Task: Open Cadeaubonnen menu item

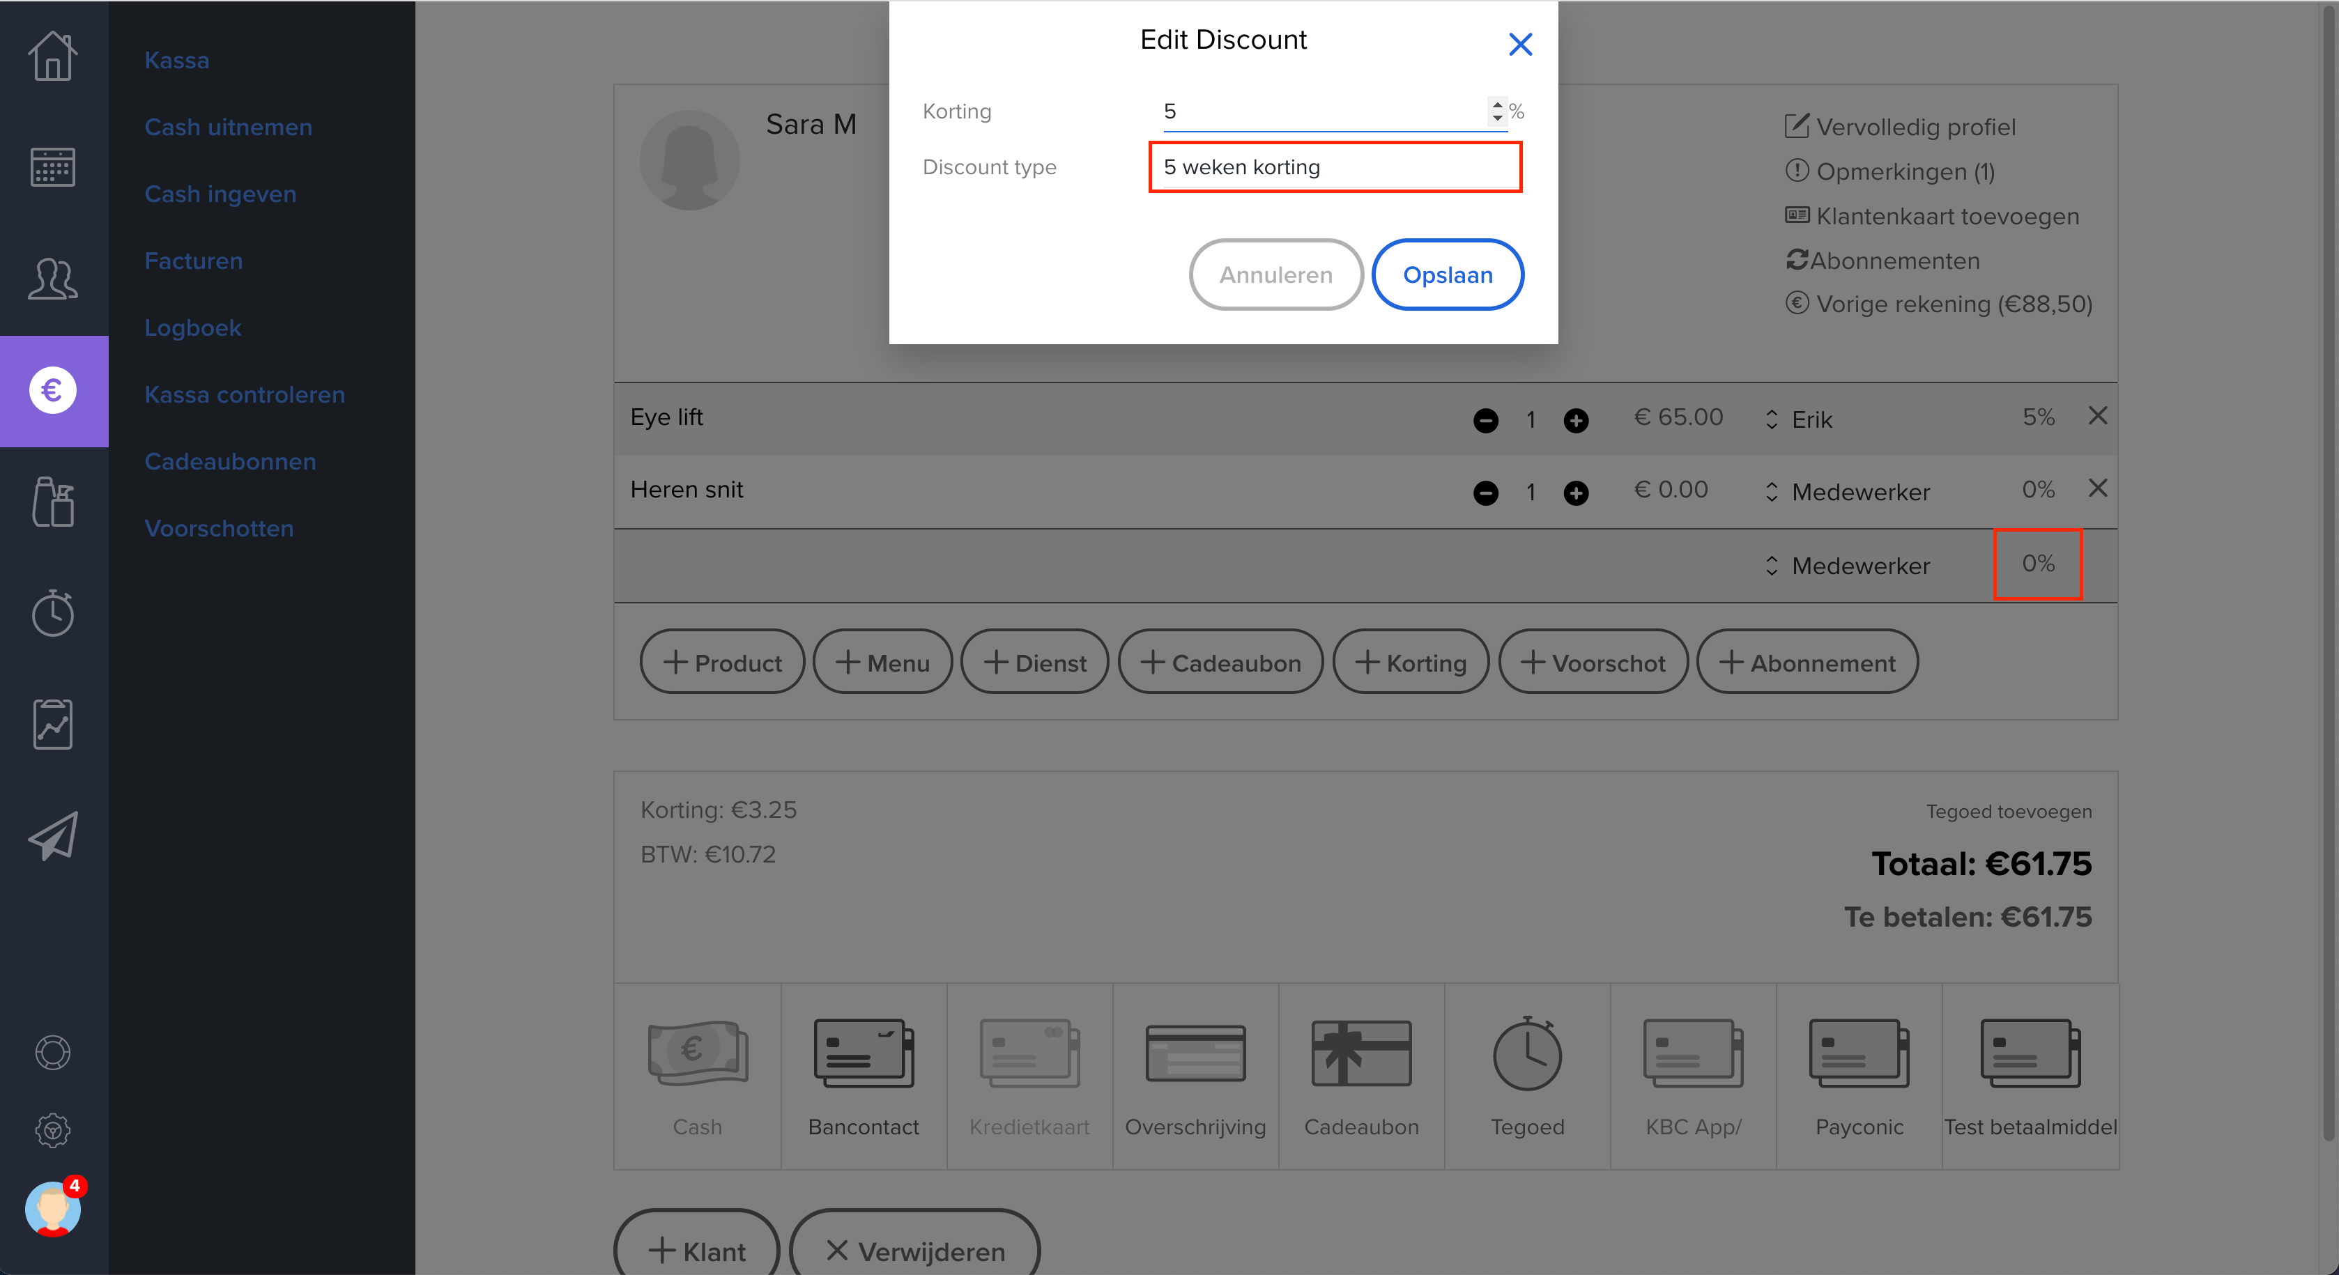Action: point(230,462)
